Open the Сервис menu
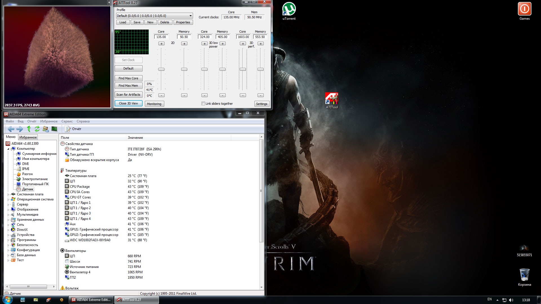The height and width of the screenshot is (304, 541). click(x=67, y=121)
